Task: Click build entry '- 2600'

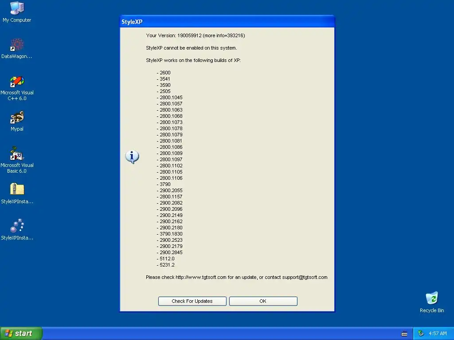Action: [164, 73]
